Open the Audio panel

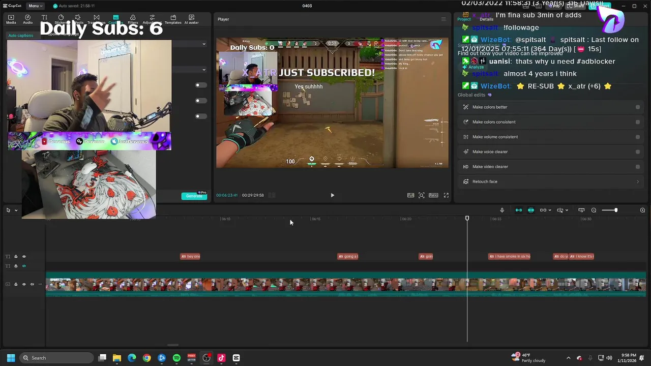tap(27, 19)
